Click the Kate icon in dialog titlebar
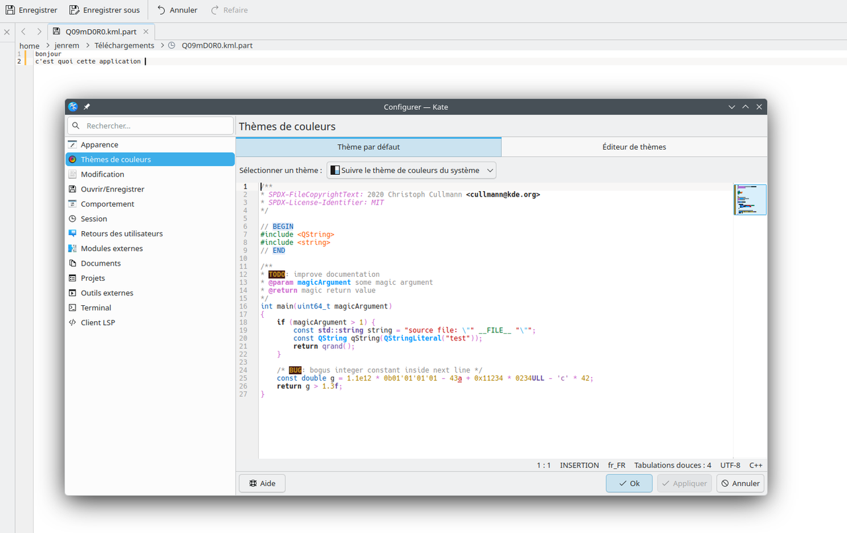 [73, 107]
